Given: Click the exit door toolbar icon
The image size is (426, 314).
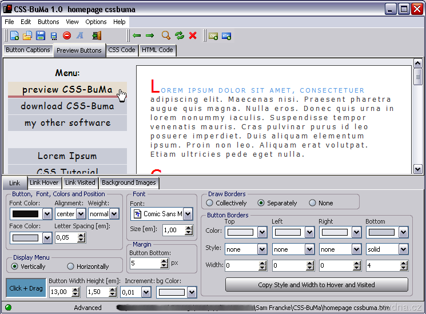Looking at the screenshot, I should [97, 35].
